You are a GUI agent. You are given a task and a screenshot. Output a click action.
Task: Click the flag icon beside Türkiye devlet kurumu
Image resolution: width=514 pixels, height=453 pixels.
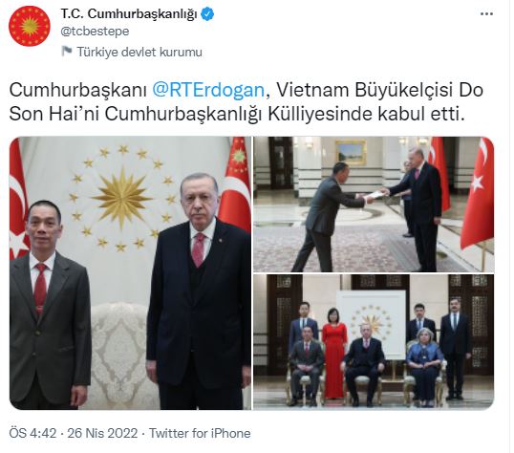67,52
